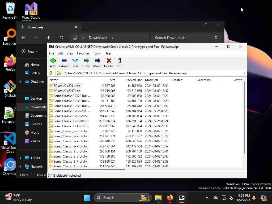Open weather widget on taskbar
The image size is (272, 204).
pyautogui.click(x=18, y=198)
